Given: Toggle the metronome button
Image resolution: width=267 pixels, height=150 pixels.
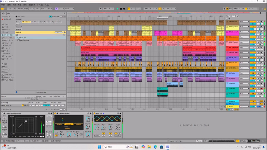Looking at the screenshot, I should tap(42, 9).
